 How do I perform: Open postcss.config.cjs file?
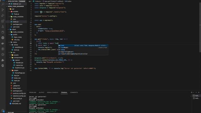[x=19, y=94]
